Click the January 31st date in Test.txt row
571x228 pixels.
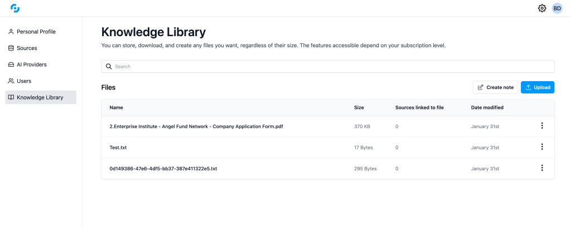485,148
